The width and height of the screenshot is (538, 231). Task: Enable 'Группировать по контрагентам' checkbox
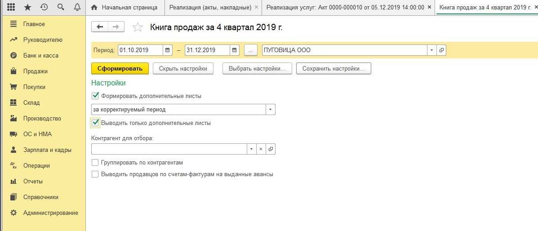pyautogui.click(x=95, y=163)
